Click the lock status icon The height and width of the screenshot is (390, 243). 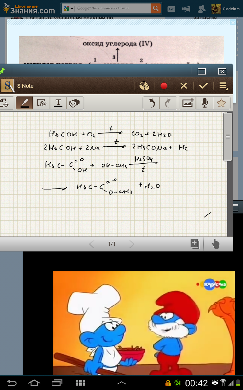[168, 383]
